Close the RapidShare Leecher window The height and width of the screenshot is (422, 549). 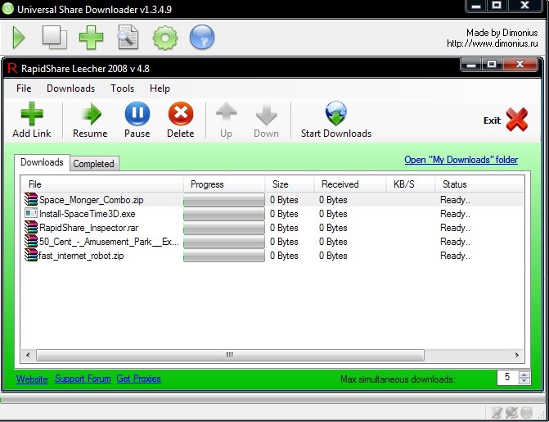tap(520, 64)
